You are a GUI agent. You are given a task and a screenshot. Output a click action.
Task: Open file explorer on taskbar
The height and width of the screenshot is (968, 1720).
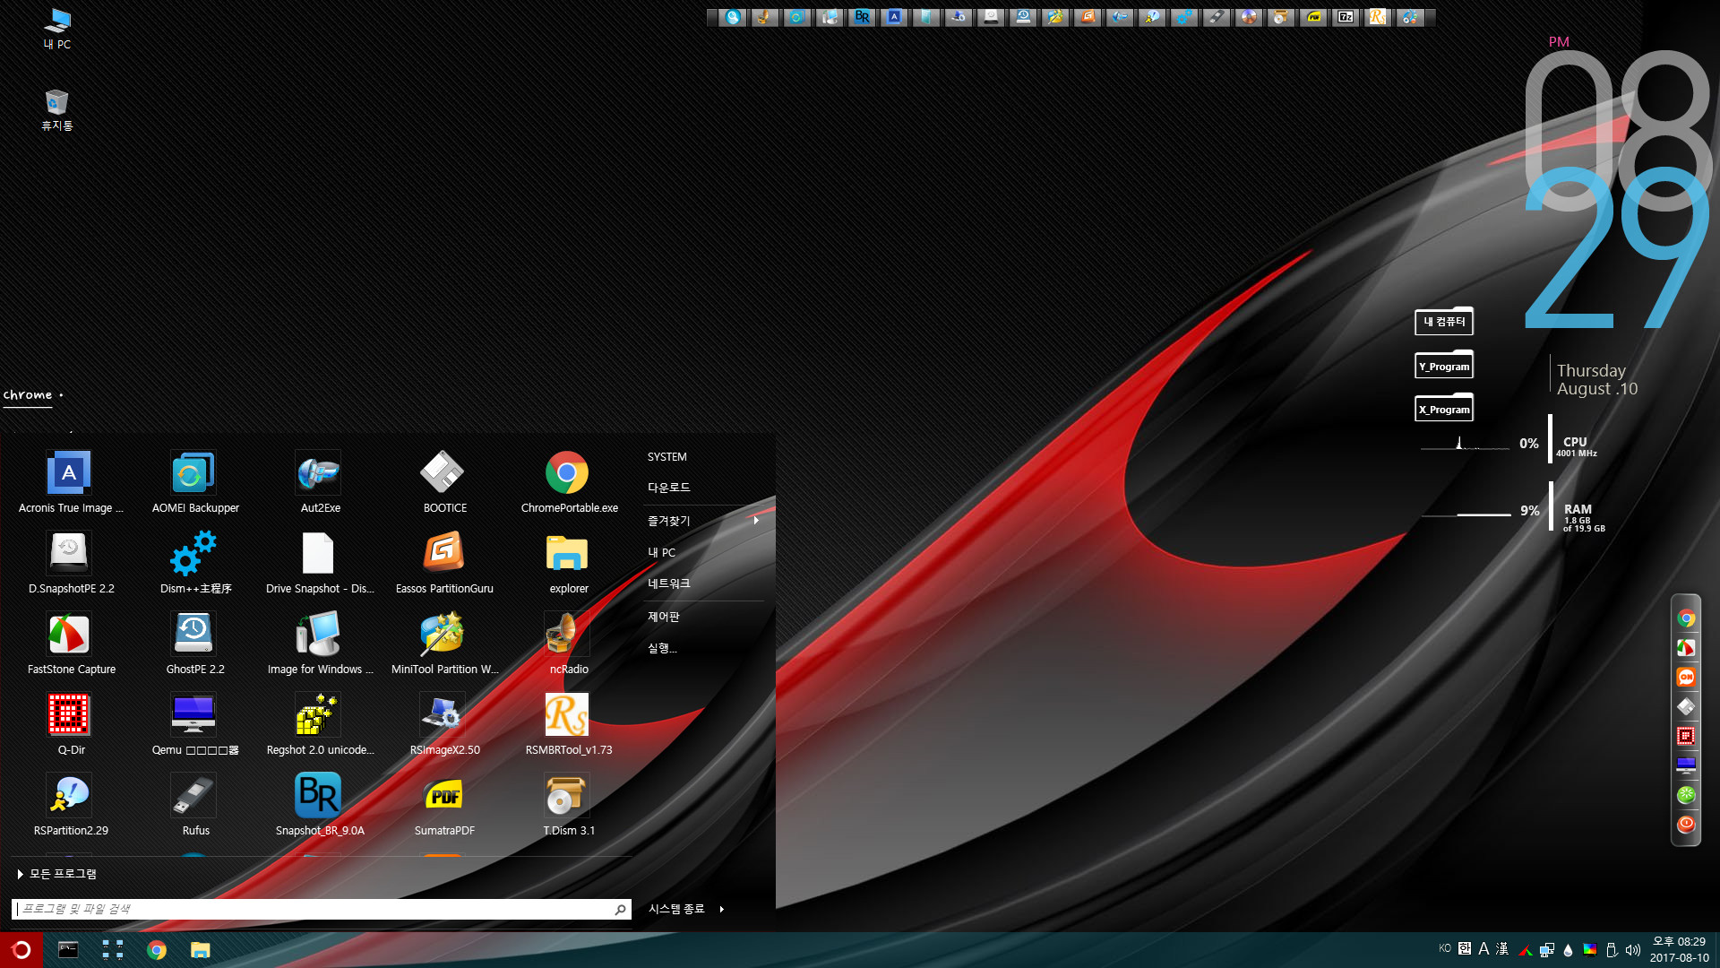click(x=200, y=950)
